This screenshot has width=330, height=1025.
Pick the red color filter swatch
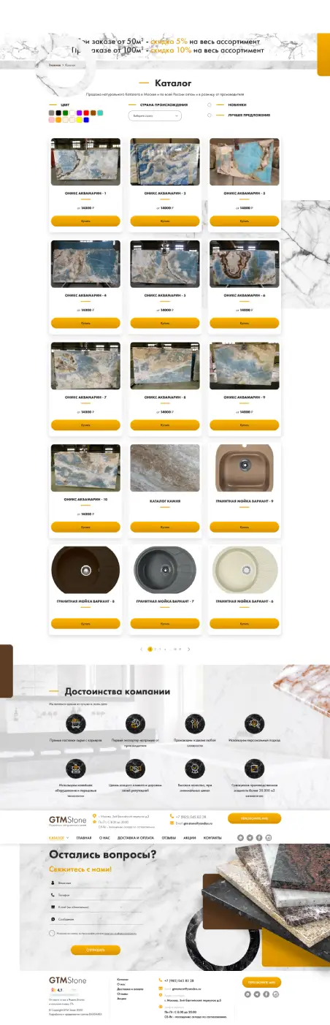click(86, 113)
